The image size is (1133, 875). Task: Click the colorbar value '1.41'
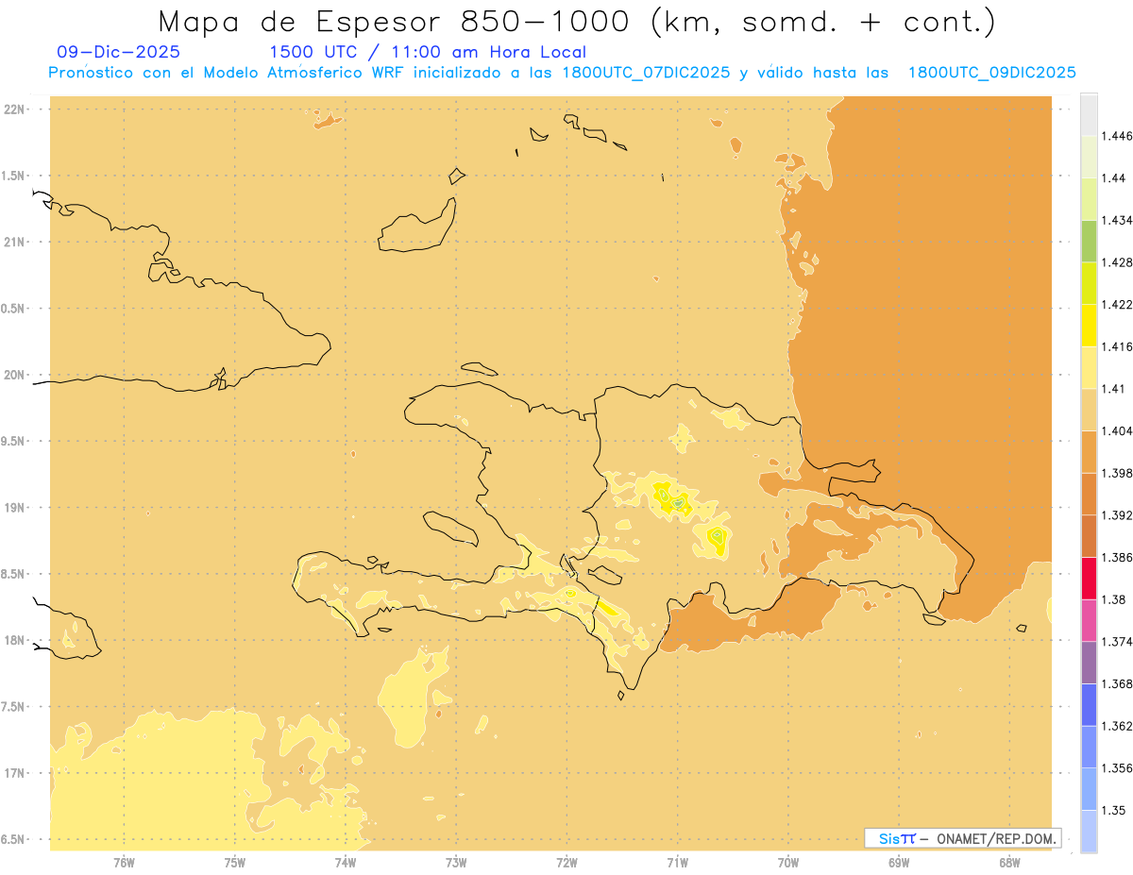click(1113, 389)
